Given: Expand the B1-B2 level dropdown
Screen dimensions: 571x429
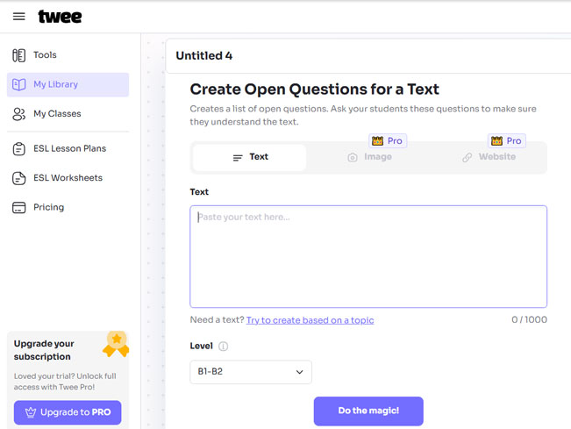Looking at the screenshot, I should pos(251,372).
